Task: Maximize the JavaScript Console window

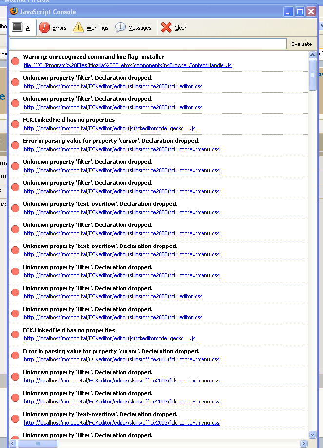Action: click(x=300, y=11)
